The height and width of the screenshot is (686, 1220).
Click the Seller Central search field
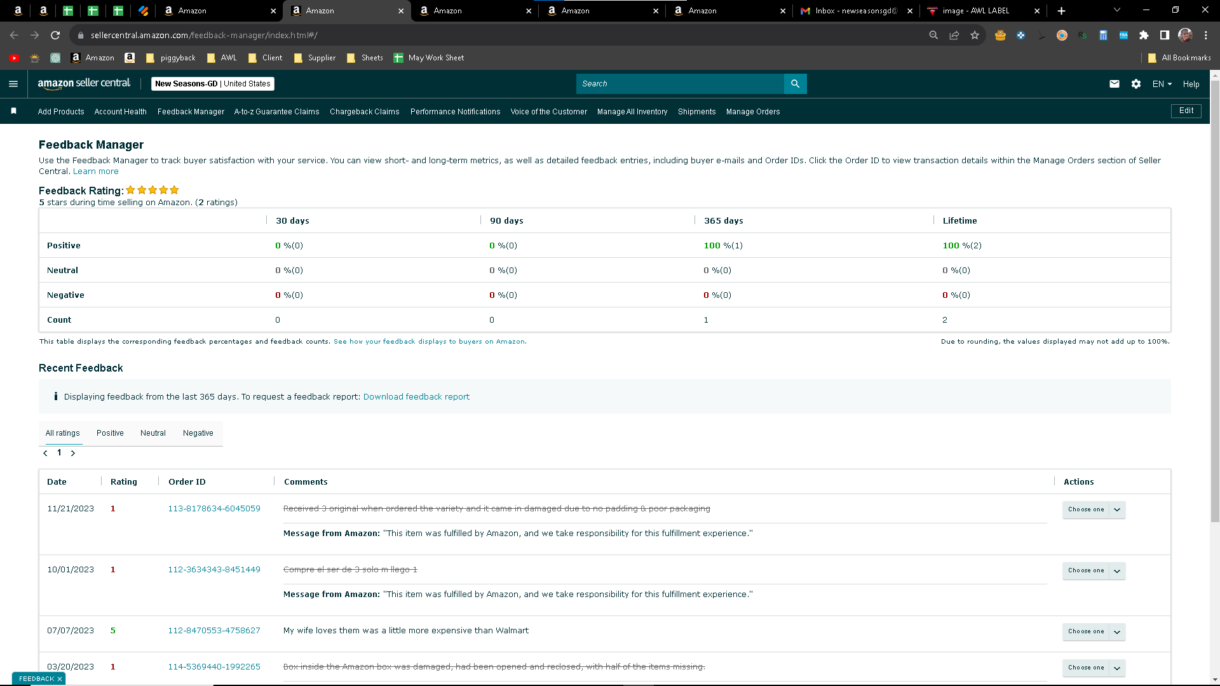(x=680, y=84)
